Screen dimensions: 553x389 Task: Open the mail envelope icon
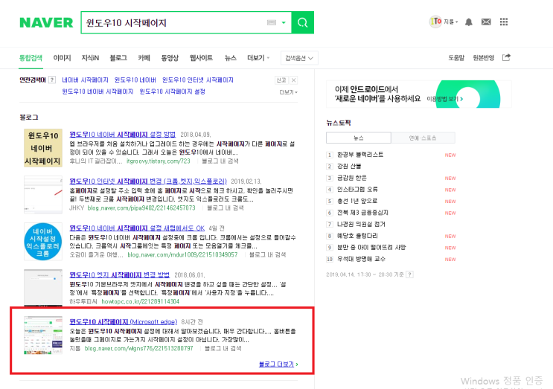pos(486,22)
